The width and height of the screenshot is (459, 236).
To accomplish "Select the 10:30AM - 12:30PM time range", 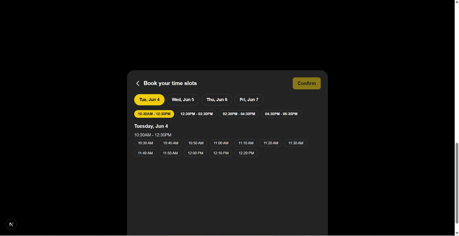I will coord(154,114).
